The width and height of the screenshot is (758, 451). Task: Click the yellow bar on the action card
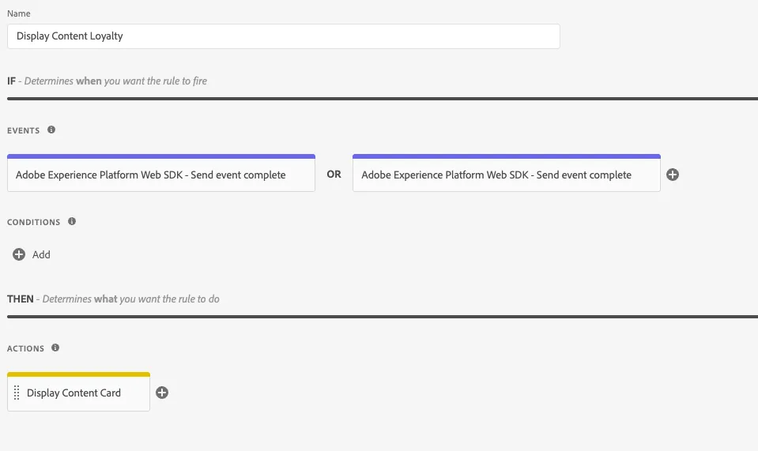click(x=78, y=374)
